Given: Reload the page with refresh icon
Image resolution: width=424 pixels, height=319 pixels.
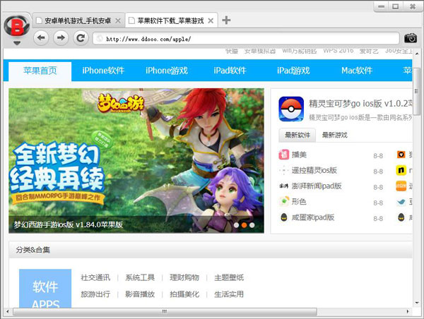Looking at the screenshot, I should [81, 38].
